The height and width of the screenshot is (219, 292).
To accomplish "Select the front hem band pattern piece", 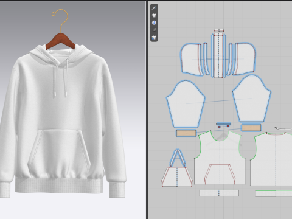I will tap(219, 193).
